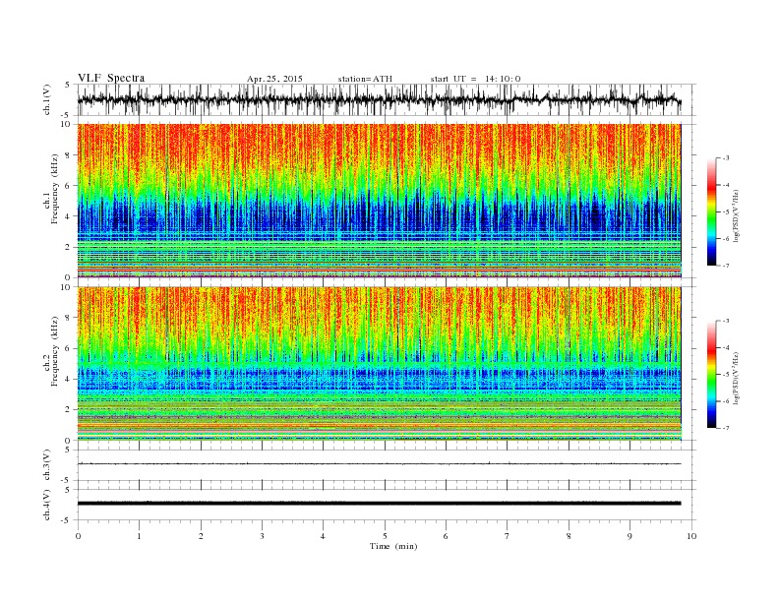The image size is (779, 602).
Task: Click the ch.1 spectrogram "2" kHz tick label
Action: coord(68,247)
